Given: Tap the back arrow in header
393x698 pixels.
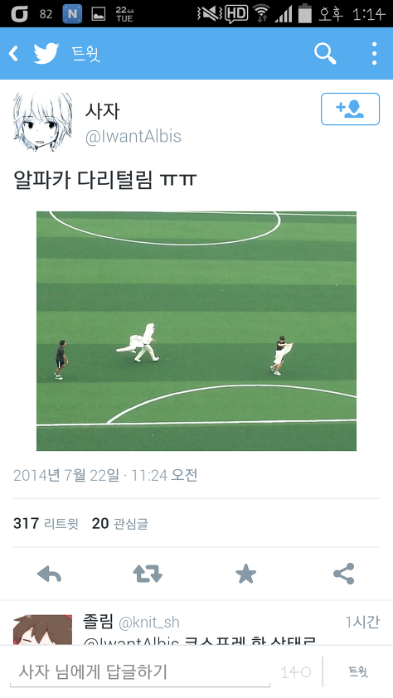Looking at the screenshot, I should (14, 54).
